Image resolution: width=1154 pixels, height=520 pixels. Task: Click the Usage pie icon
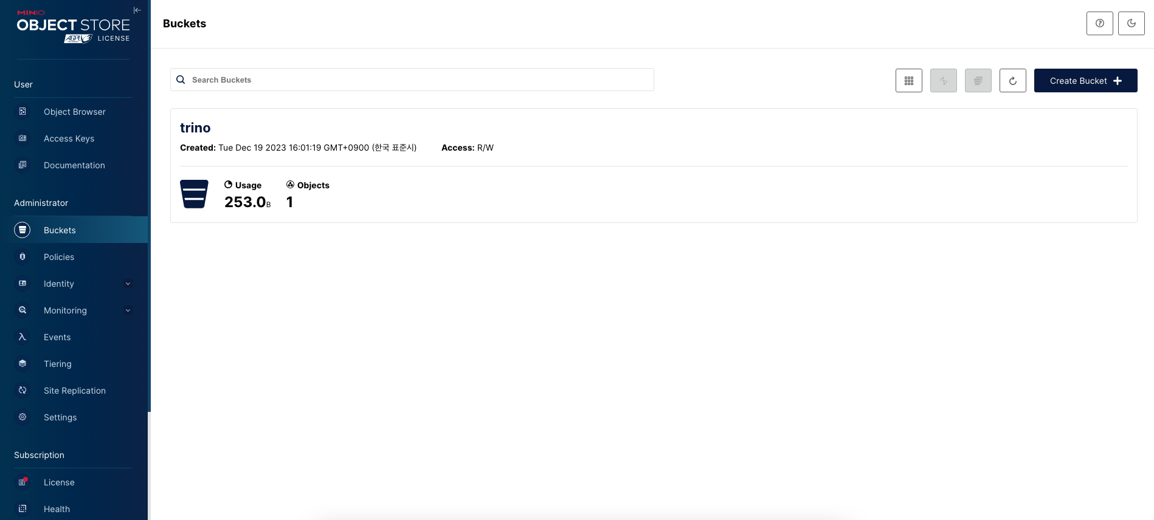[228, 185]
